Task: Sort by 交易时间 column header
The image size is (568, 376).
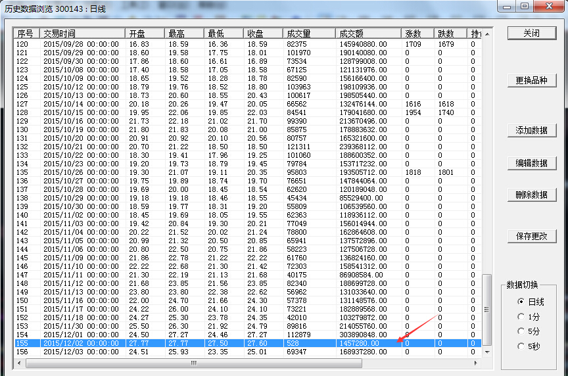Action: (82, 34)
